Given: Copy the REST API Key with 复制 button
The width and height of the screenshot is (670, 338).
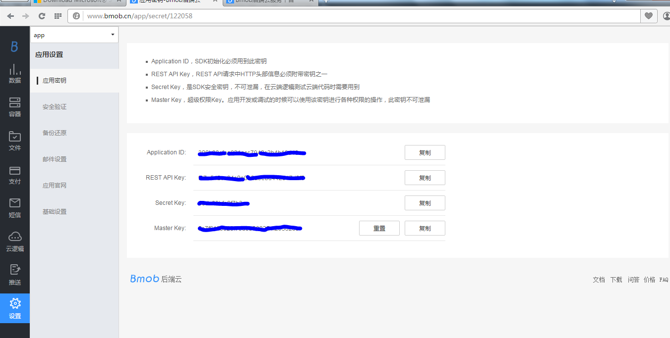Looking at the screenshot, I should [x=425, y=178].
